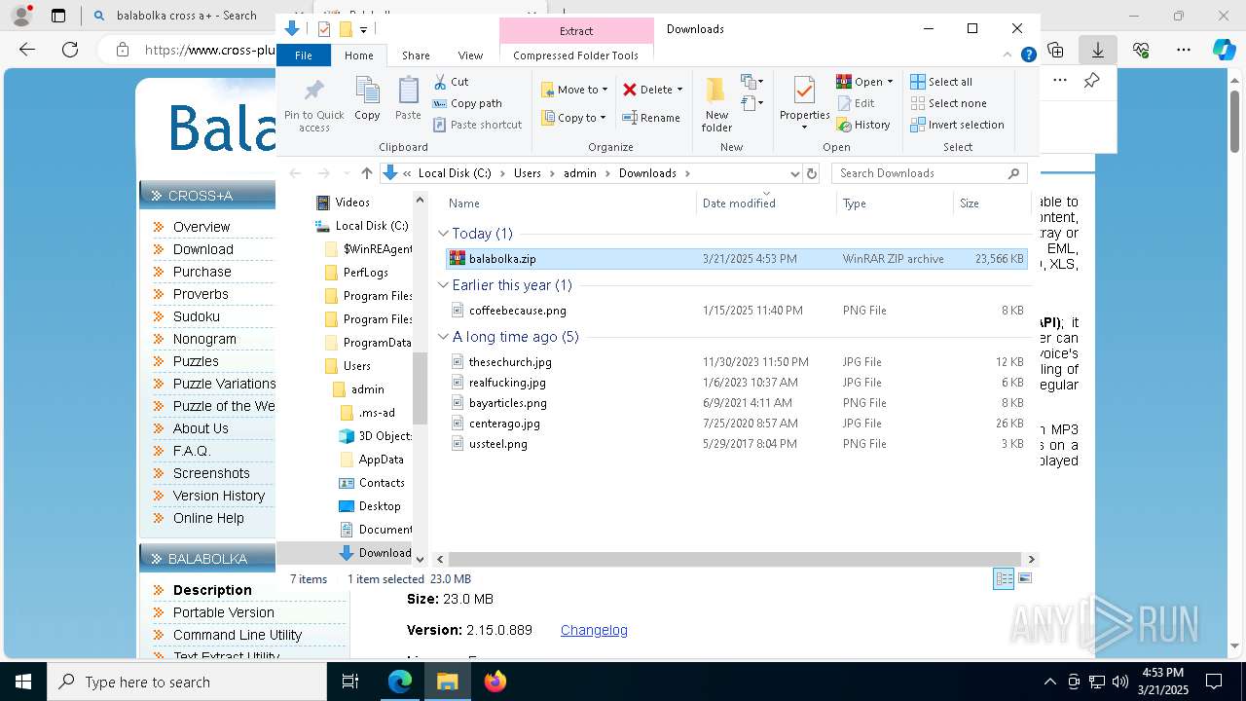Open Explorer Help question mark
This screenshot has height=701, width=1246.
1028,55
